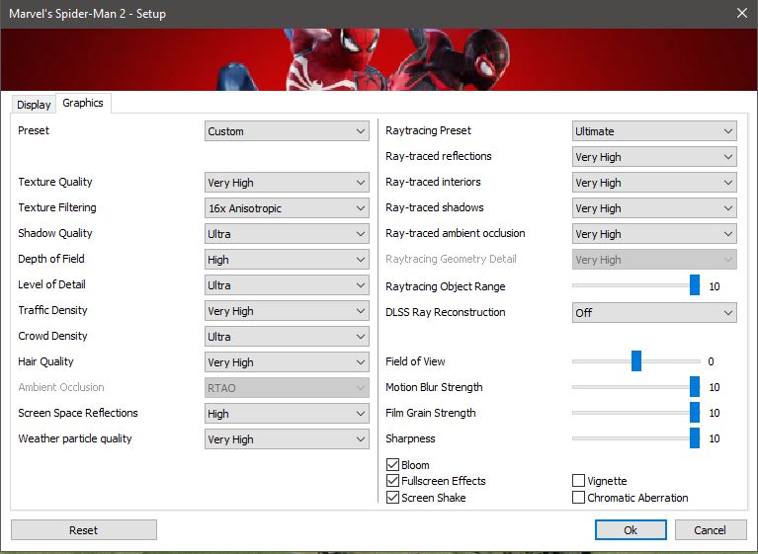Click the Motion Blur Strength slider
758x554 pixels.
coord(635,387)
